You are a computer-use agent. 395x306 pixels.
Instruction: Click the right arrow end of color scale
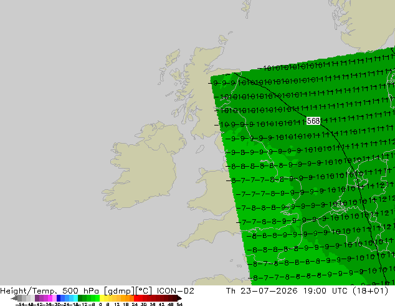click(x=179, y=298)
